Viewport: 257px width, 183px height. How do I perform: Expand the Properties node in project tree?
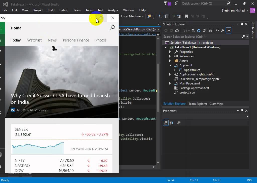point(170,52)
